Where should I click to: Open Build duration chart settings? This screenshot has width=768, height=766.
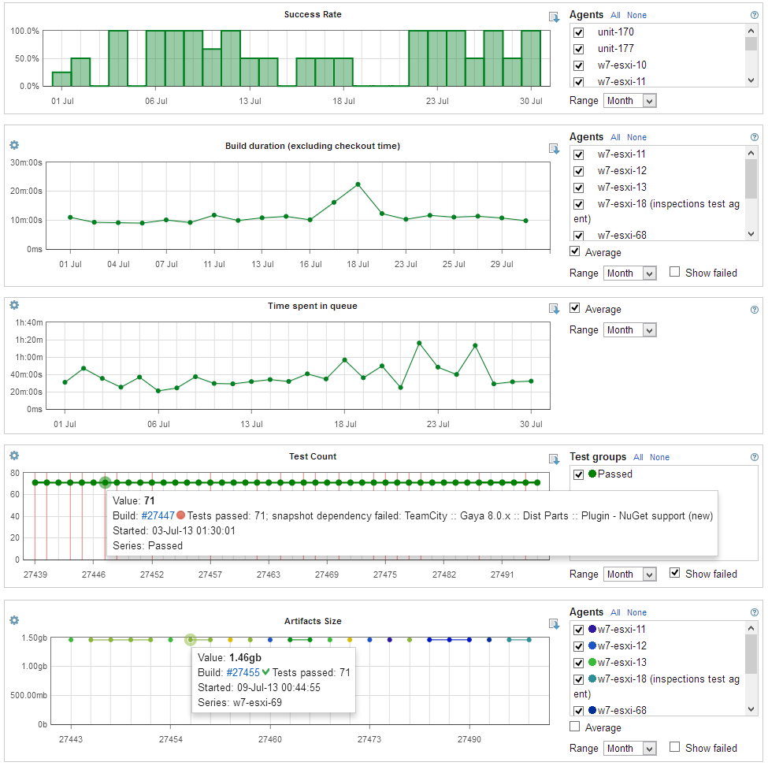pos(13,145)
